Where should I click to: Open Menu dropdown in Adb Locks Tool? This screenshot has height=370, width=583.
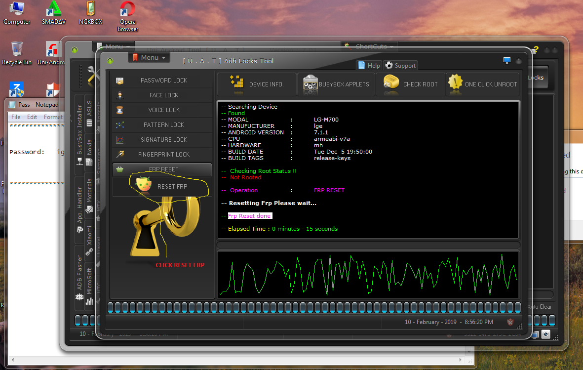pos(149,57)
